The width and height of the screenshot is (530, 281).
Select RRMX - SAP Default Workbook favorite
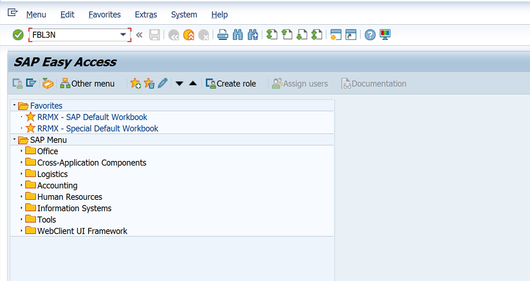pyautogui.click(x=92, y=117)
